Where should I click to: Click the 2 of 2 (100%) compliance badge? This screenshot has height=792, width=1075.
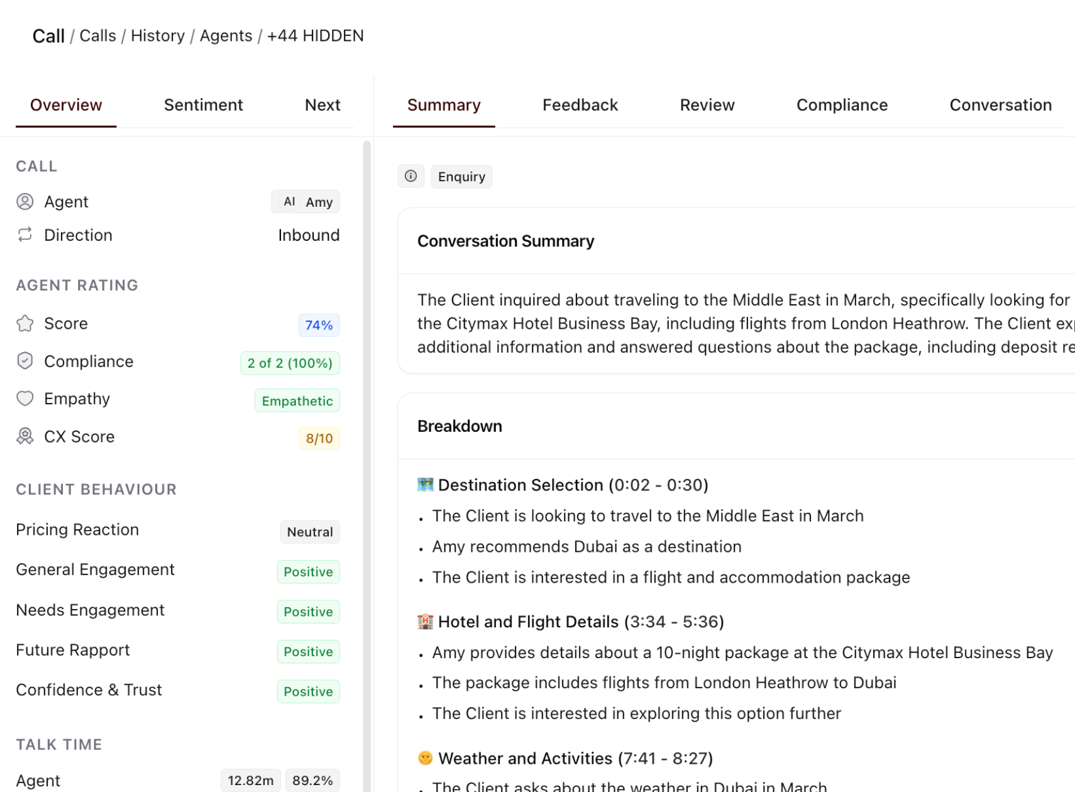[290, 363]
